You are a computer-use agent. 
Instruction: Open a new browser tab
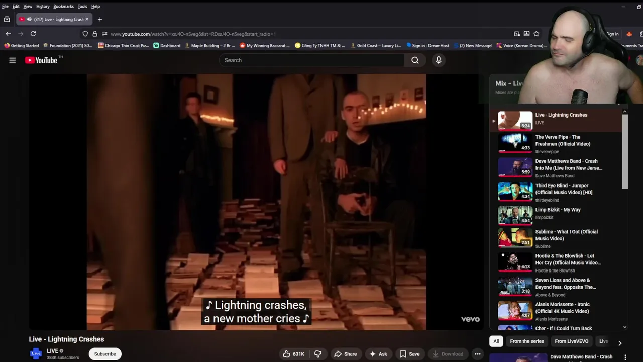tap(100, 19)
